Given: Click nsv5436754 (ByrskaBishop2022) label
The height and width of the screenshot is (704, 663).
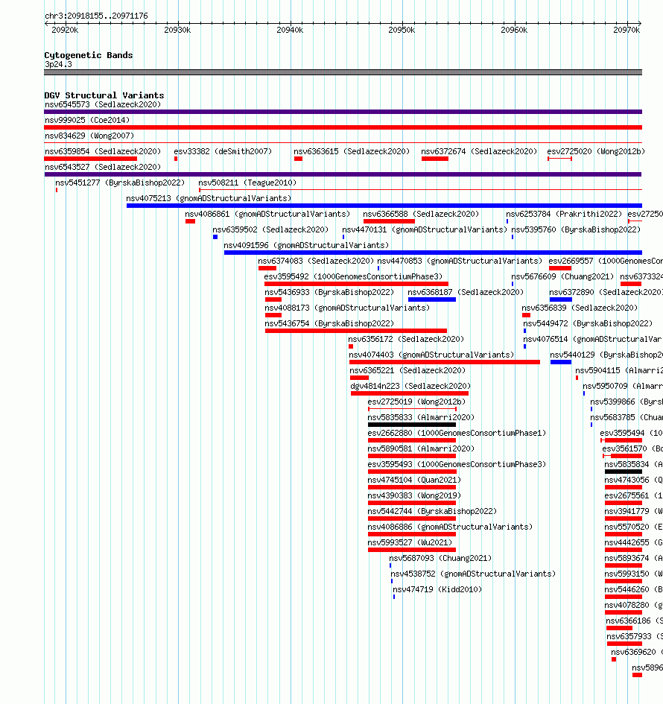Looking at the screenshot, I should coord(329,324).
